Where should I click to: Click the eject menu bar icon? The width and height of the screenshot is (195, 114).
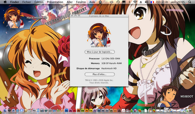coord(141,2)
